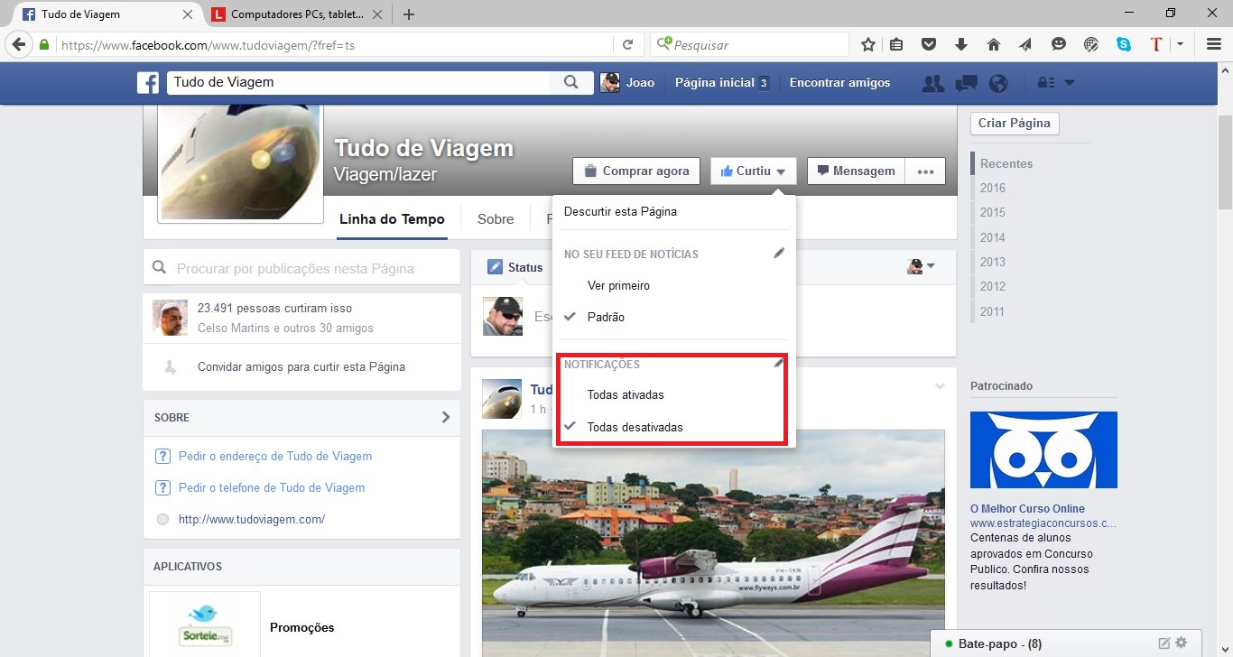Click the paper plane toolbar icon
The width and height of the screenshot is (1233, 657).
(x=1025, y=44)
